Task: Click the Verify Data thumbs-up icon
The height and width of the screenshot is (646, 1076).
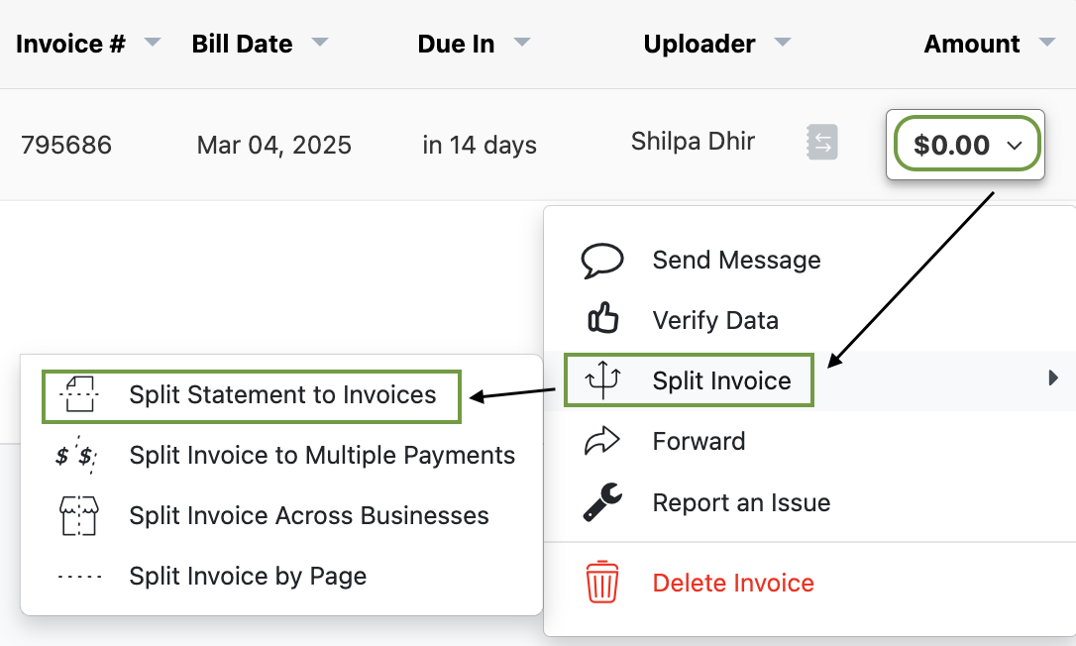Action: coord(603,319)
